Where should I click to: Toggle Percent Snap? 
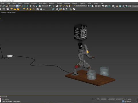click(67, 6)
